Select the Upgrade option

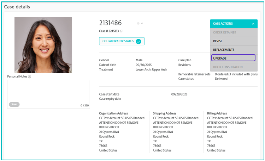pyautogui.click(x=233, y=58)
